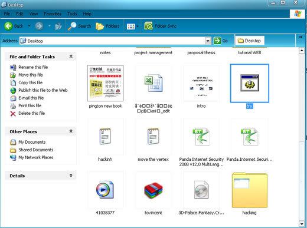
Task: Click the Desktop link in Links bar
Action: (x=249, y=41)
